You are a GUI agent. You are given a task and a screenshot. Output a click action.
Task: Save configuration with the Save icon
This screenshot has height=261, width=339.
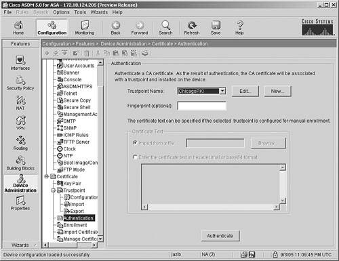click(216, 28)
